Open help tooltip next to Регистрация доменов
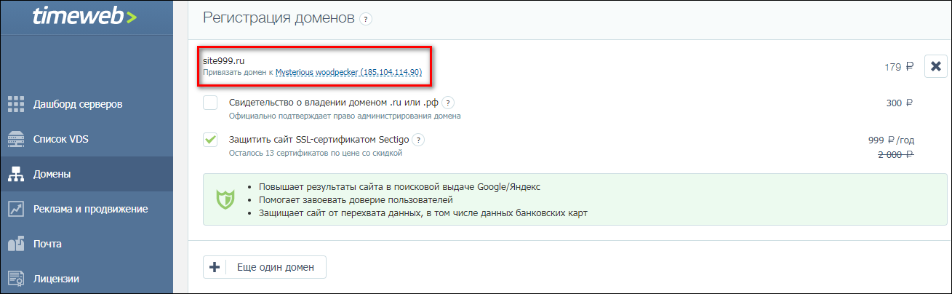 (366, 19)
